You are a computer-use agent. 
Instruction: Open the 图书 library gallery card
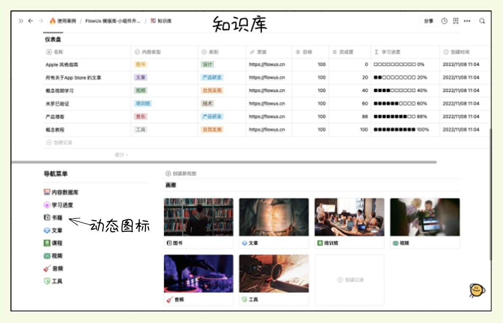(199, 223)
